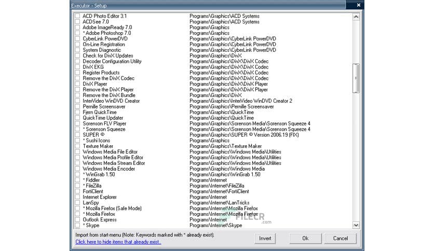This screenshot has height=251, width=434.
Task: Select the Decoder Configuration Utility entry
Action: click(x=112, y=61)
